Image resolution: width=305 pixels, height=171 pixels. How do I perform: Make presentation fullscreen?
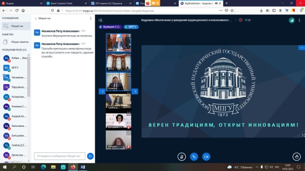(x=303, y=135)
